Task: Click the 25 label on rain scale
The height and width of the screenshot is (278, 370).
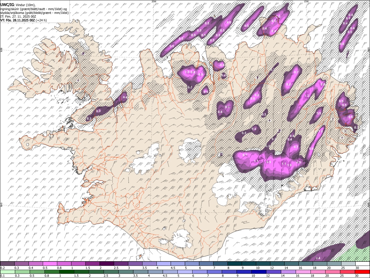Action: (343, 276)
